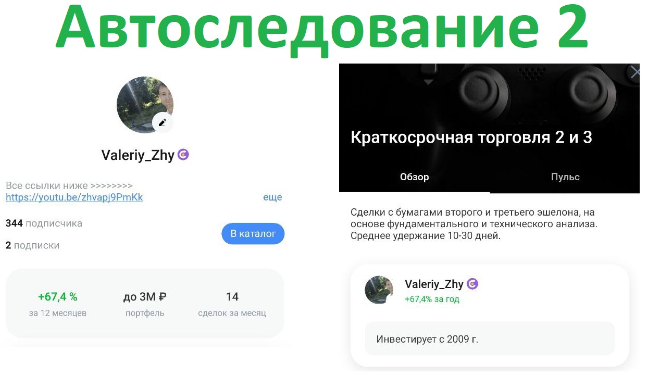
Task: Click the 'Краткосрочная торговля 2 и 3' title
Action: [471, 137]
